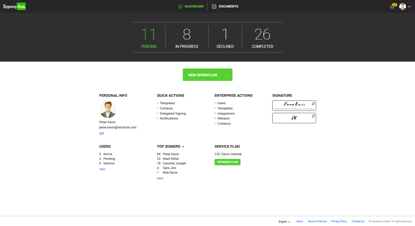
Task: Click Peter Kavin's profile picture
Action: pyautogui.click(x=108, y=109)
